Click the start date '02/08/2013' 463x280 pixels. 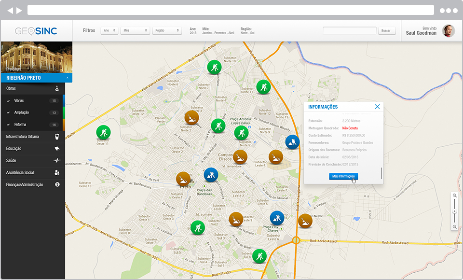[350, 157]
